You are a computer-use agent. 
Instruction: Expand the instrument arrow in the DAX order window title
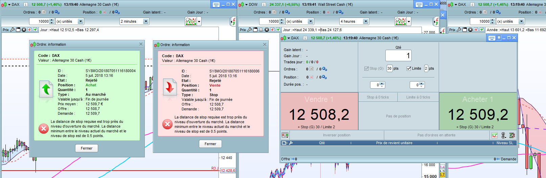point(289,38)
